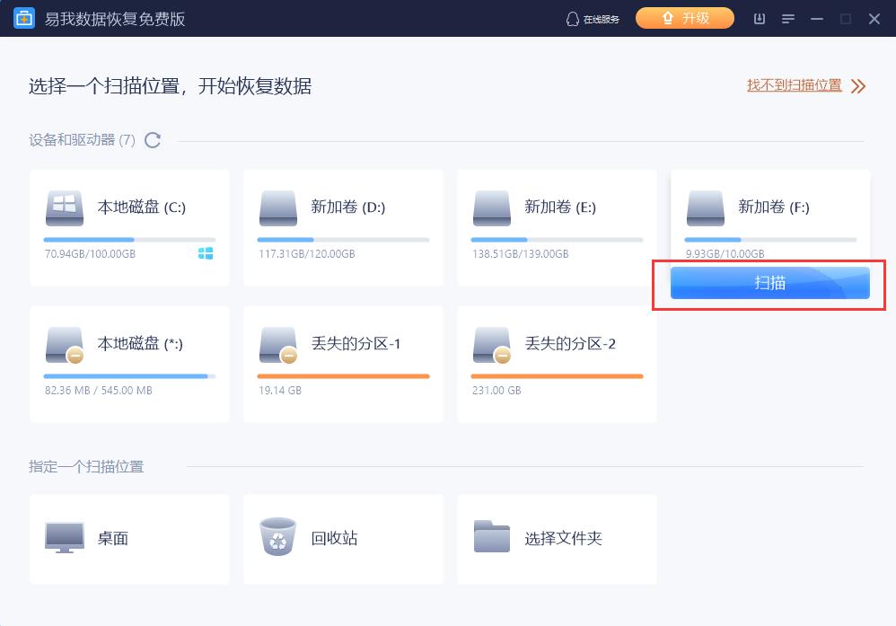Click the app logo in titlebar
The image size is (896, 626).
point(24,18)
